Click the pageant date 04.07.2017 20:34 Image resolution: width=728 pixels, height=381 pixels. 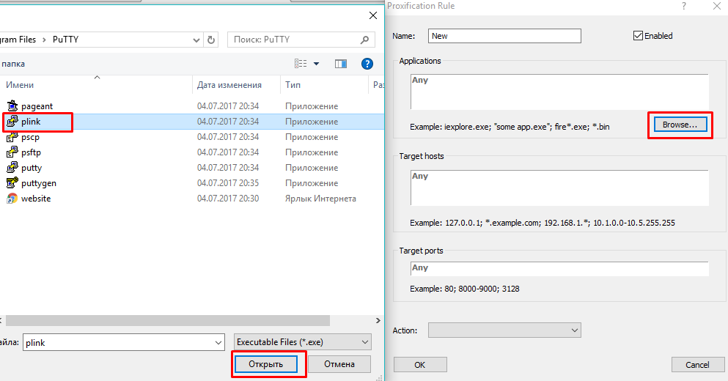228,106
